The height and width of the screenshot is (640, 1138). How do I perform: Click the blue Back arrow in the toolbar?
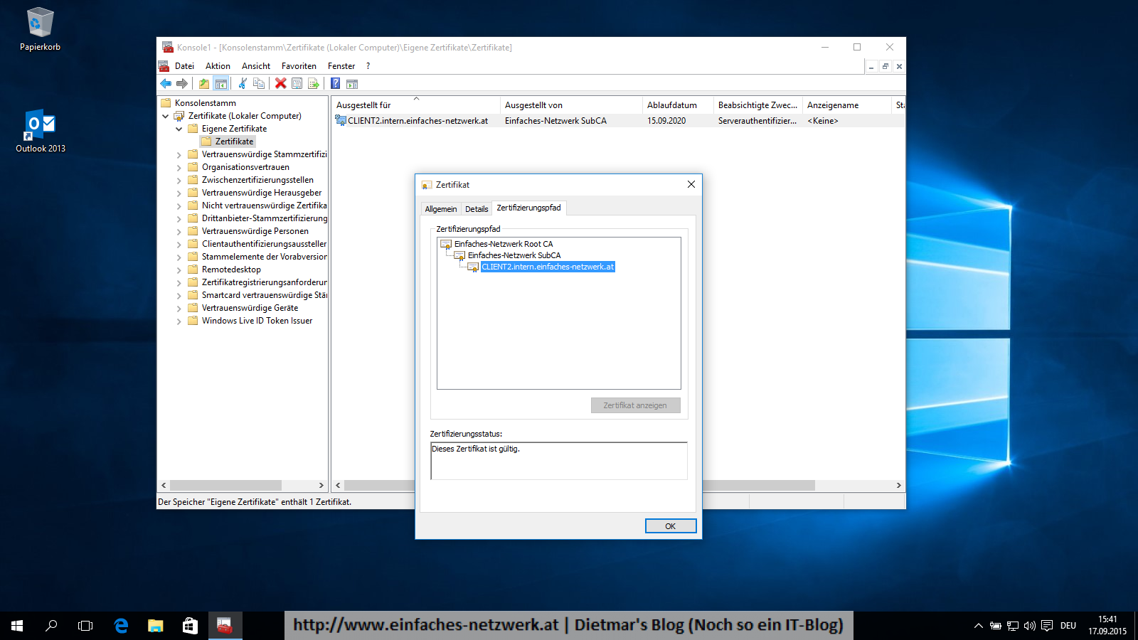(166, 84)
